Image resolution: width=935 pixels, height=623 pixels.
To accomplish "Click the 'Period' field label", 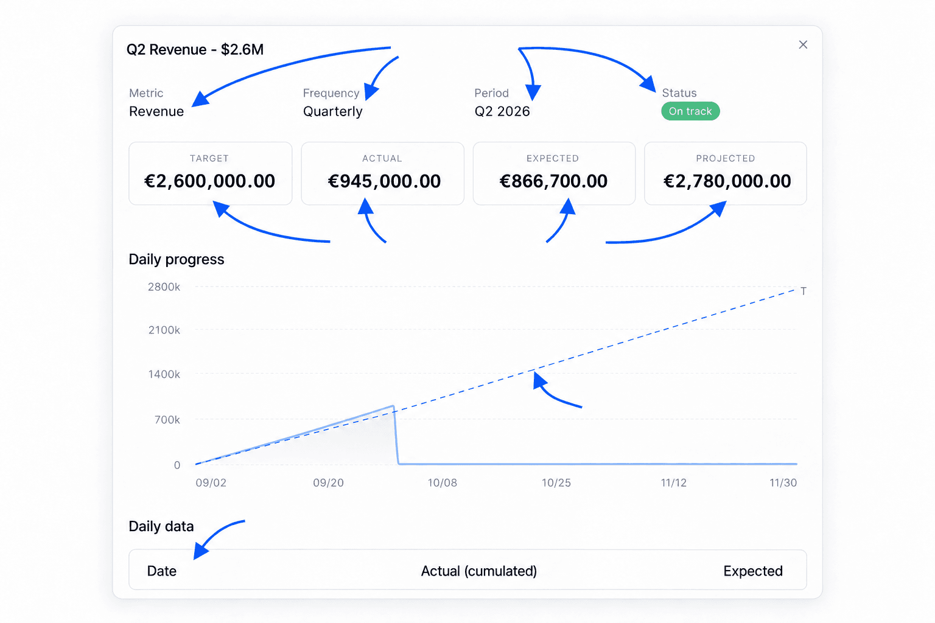I will [x=491, y=93].
